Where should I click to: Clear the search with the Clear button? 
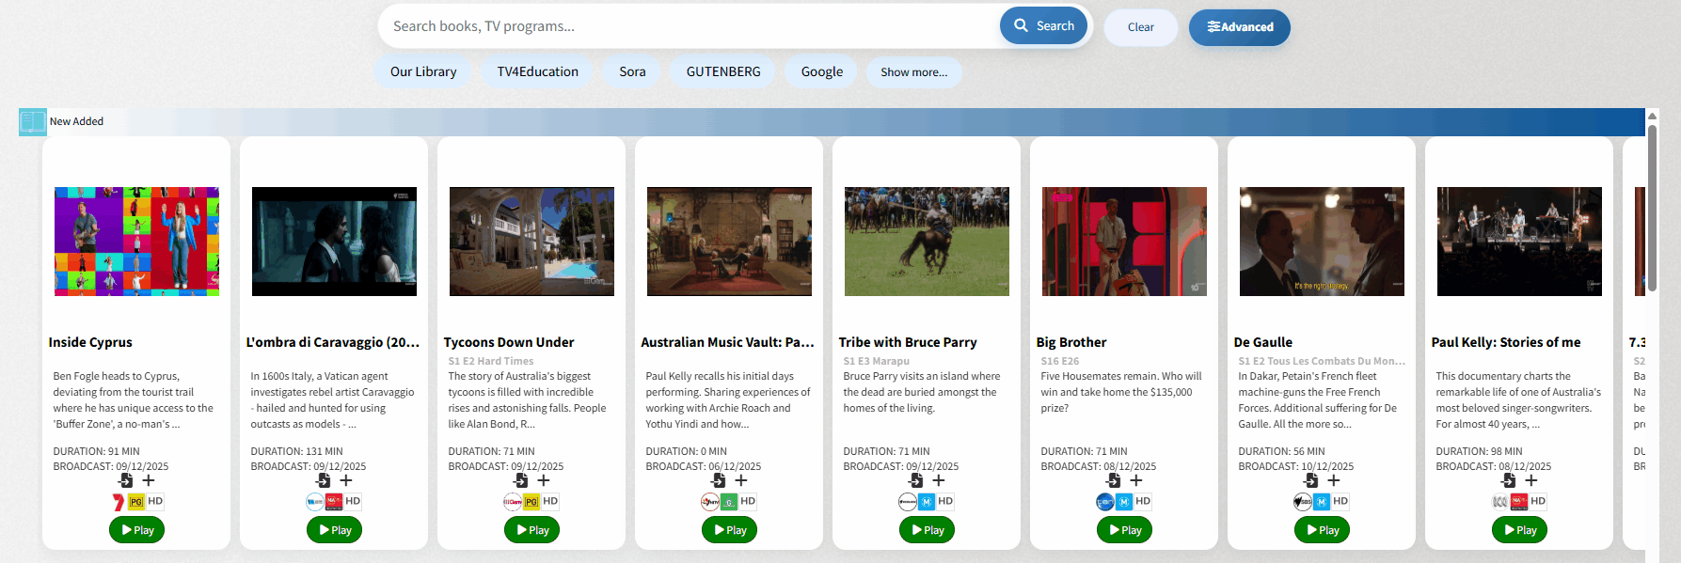(x=1140, y=27)
